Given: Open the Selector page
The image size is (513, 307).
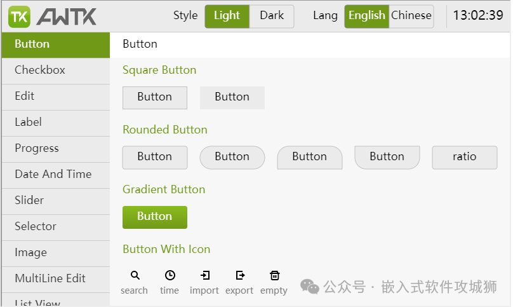Looking at the screenshot, I should click(x=56, y=227).
